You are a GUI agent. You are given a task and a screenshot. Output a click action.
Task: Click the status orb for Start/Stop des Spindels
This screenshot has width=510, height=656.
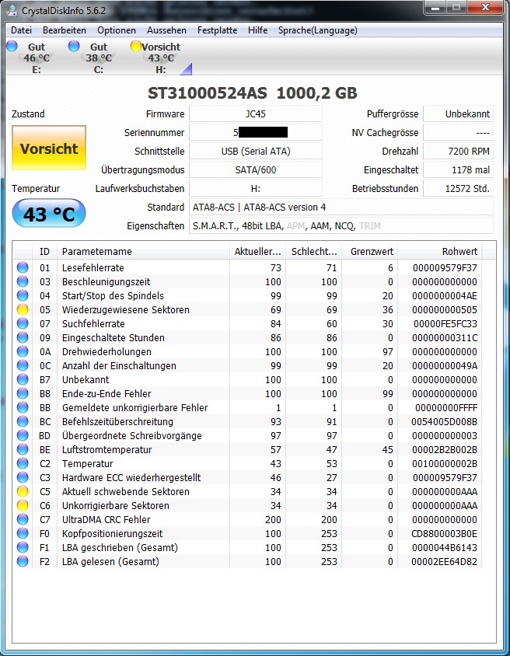pos(23,296)
